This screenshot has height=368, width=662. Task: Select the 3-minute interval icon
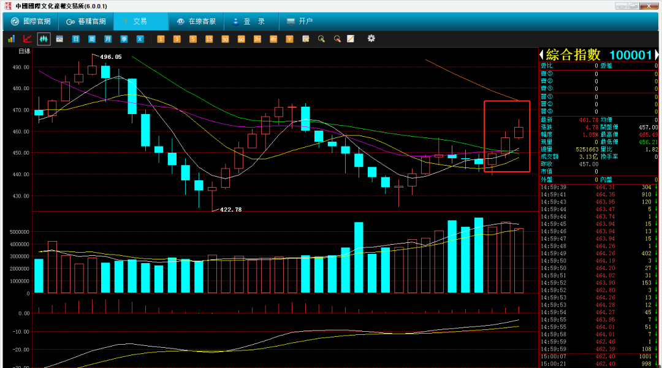click(x=177, y=39)
